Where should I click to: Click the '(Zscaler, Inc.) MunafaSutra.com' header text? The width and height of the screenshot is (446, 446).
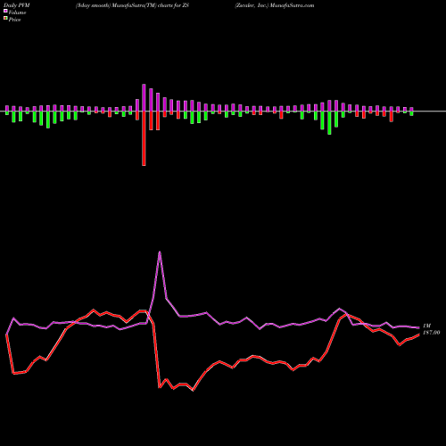click(275, 5)
